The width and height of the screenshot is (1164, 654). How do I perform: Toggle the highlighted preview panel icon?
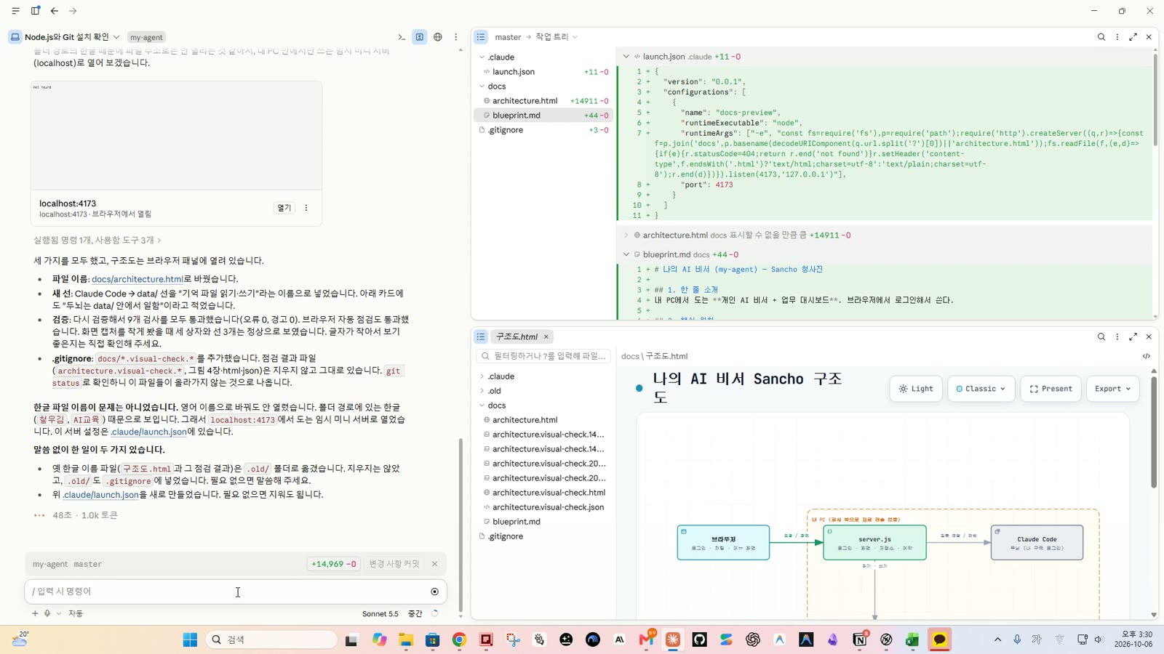[420, 37]
